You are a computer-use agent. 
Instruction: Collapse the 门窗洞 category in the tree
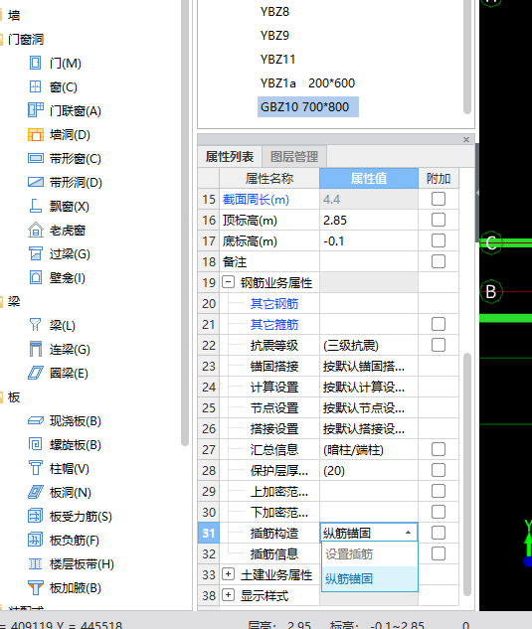(2, 40)
